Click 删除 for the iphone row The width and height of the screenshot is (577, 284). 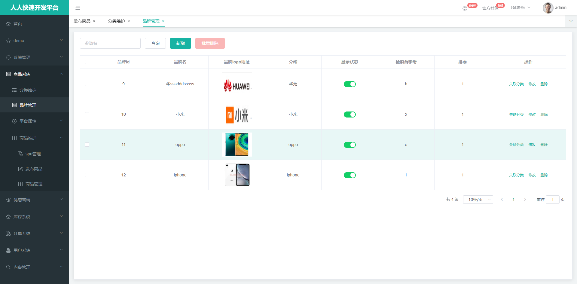544,175
